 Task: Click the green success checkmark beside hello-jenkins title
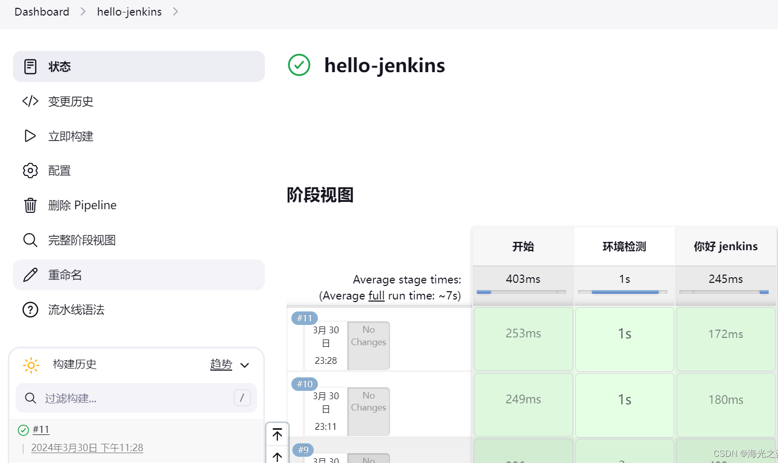point(299,65)
